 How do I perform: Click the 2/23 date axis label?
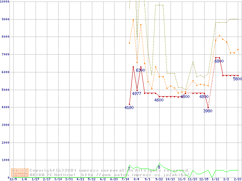(237, 179)
